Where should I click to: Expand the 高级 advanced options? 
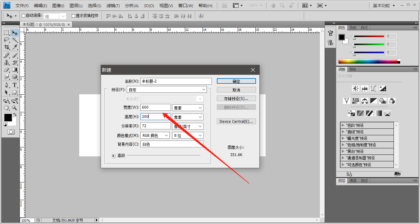[x=113, y=155]
